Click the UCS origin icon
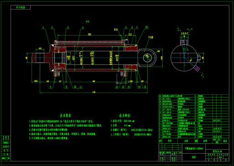234x166 pixels. (x=117, y=83)
